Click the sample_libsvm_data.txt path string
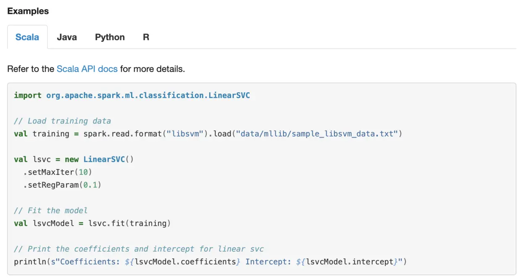 319,134
